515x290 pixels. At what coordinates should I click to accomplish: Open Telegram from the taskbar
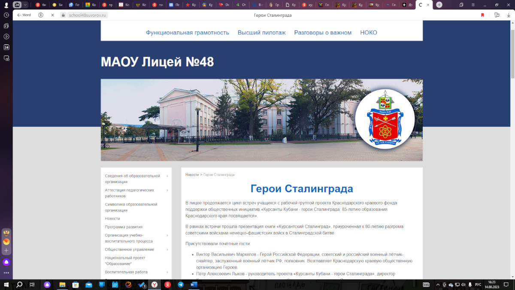pyautogui.click(x=181, y=285)
